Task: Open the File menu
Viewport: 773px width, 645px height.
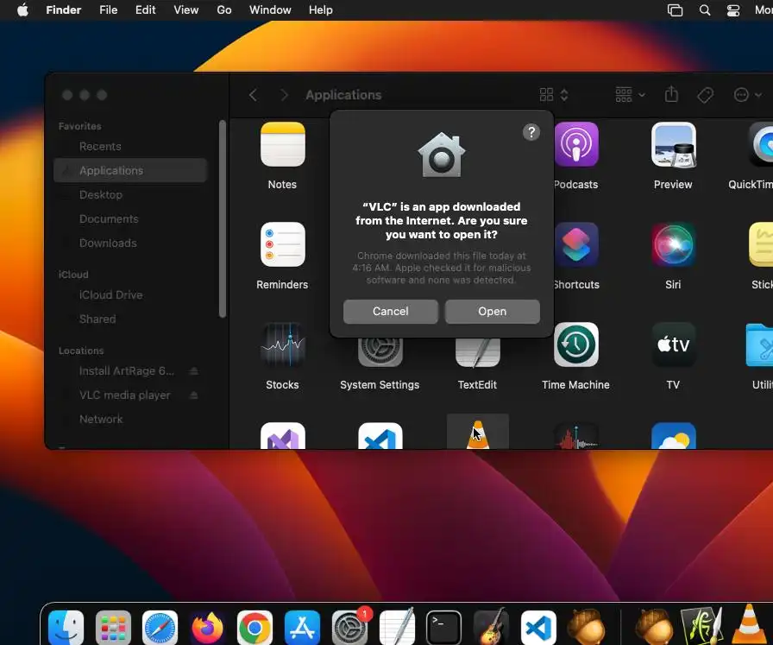Action: tap(109, 9)
